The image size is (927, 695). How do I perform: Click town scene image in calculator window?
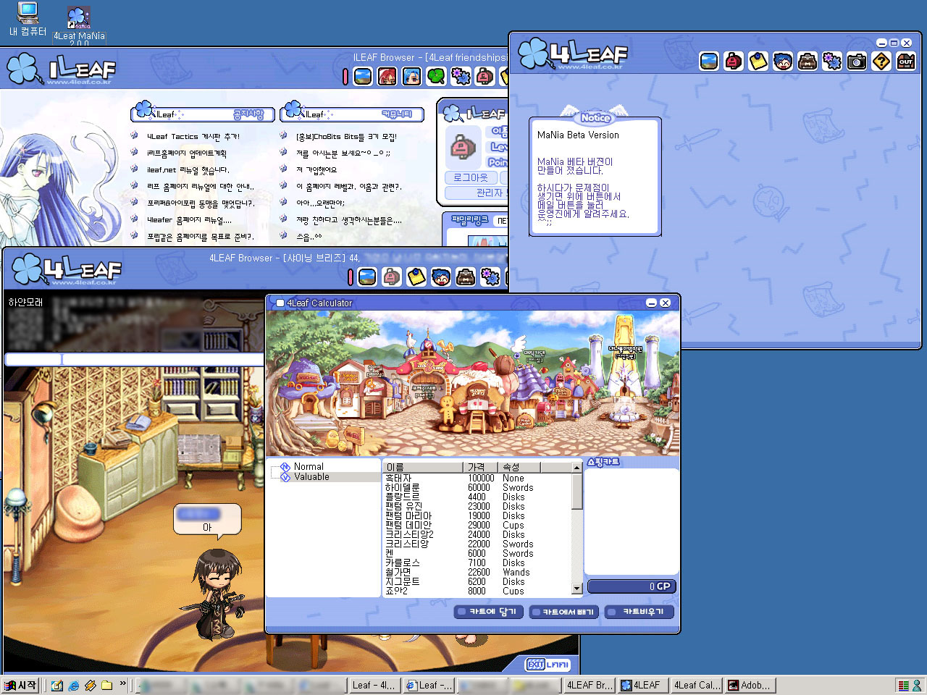(x=473, y=384)
